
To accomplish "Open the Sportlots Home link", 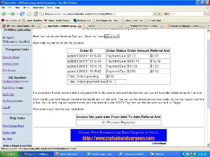I will click(x=11, y=57).
